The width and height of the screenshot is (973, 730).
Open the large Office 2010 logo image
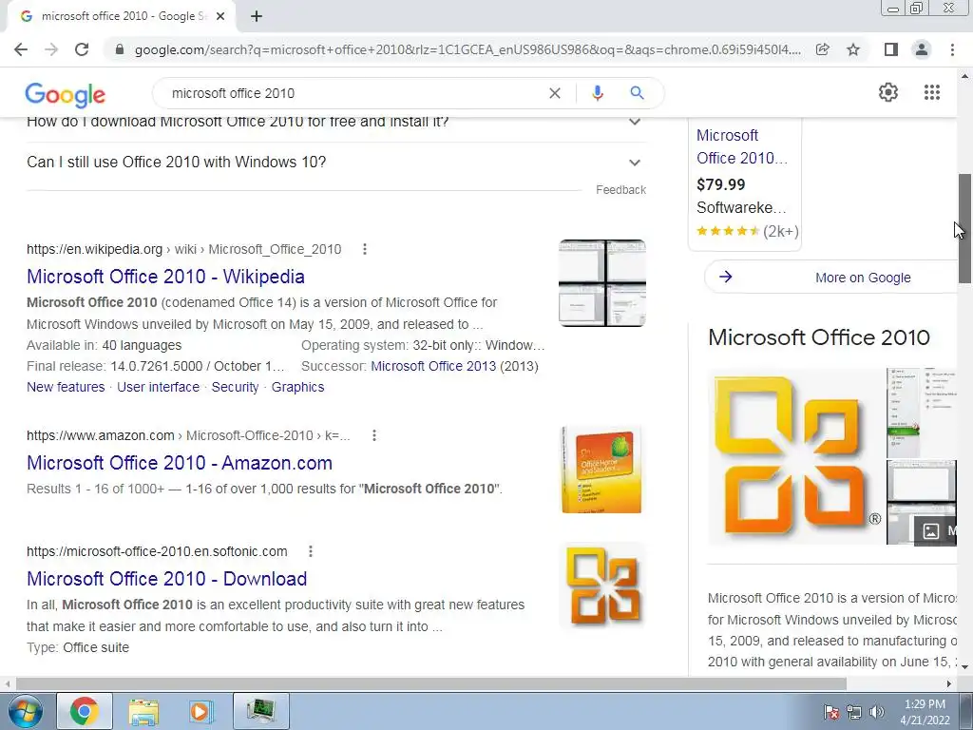coord(796,457)
